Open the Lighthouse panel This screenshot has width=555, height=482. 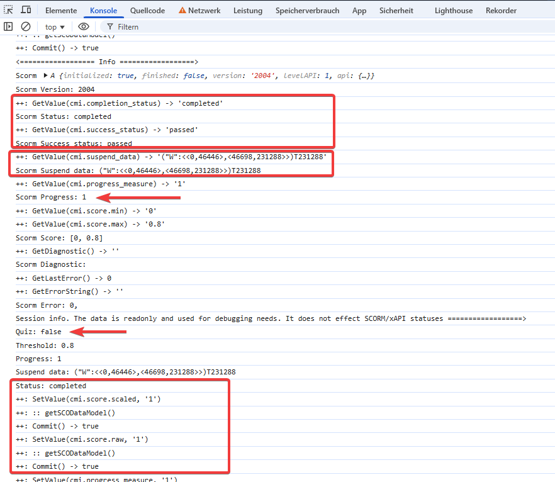tap(454, 10)
